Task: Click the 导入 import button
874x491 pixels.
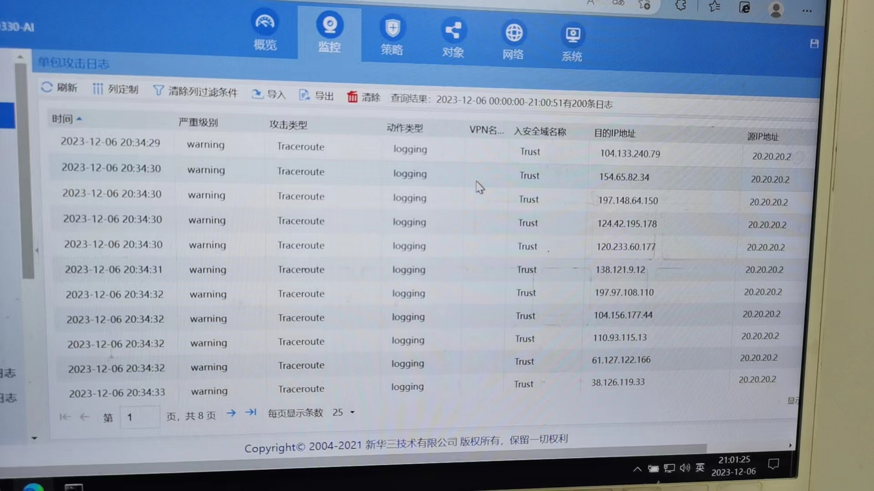Action: pyautogui.click(x=269, y=94)
